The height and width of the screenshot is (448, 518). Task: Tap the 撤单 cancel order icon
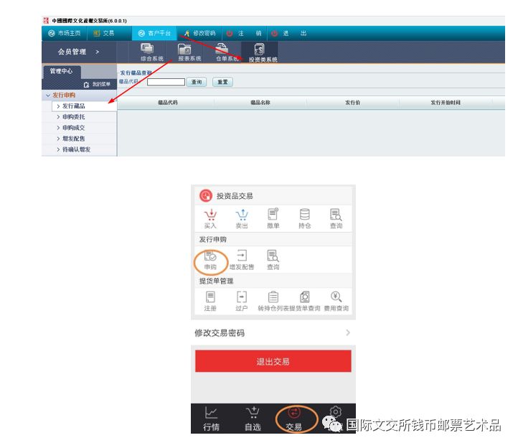pyautogui.click(x=273, y=218)
